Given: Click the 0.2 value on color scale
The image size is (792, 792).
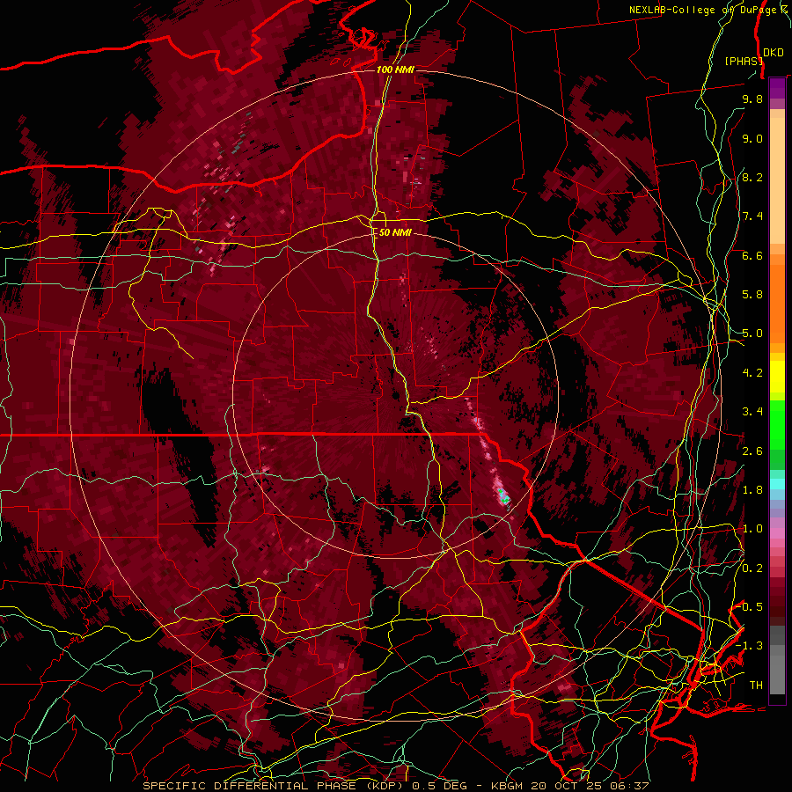Looking at the screenshot, I should point(752,568).
